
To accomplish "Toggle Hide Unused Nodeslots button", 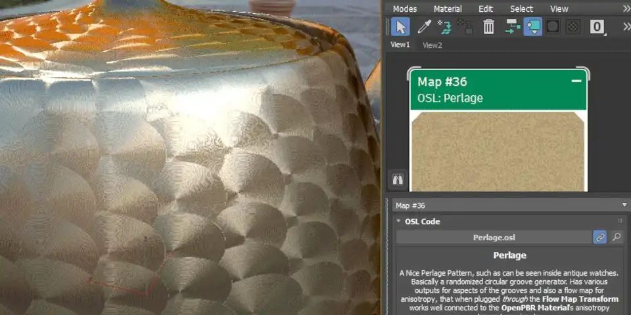I will click(532, 27).
